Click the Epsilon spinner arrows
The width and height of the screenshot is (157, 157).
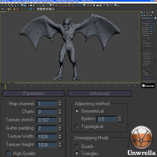(x=120, y=119)
